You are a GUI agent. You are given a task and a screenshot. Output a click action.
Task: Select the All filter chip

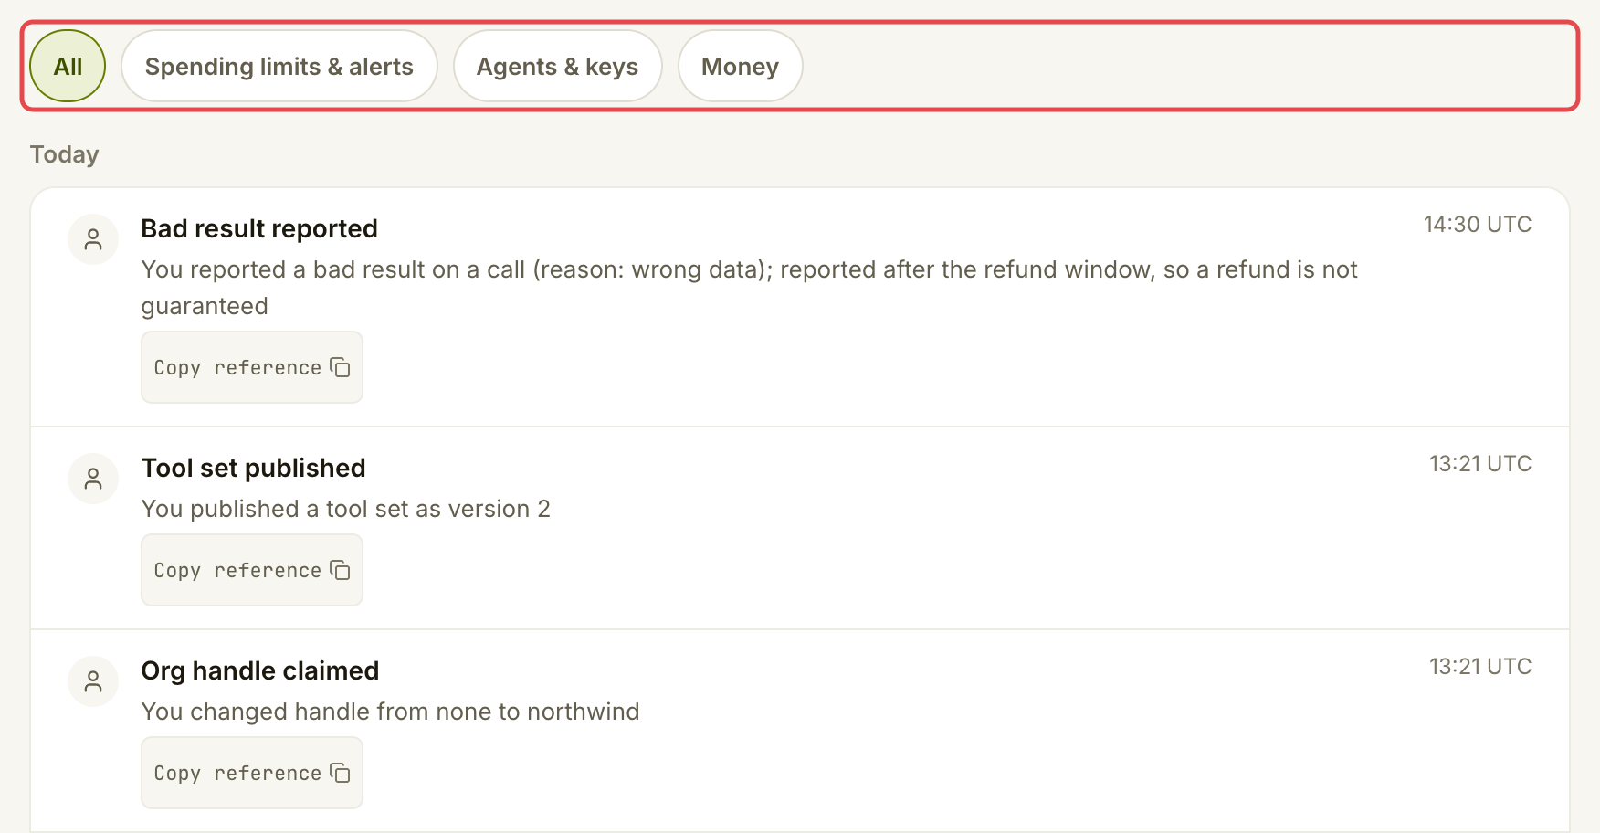pyautogui.click(x=68, y=66)
